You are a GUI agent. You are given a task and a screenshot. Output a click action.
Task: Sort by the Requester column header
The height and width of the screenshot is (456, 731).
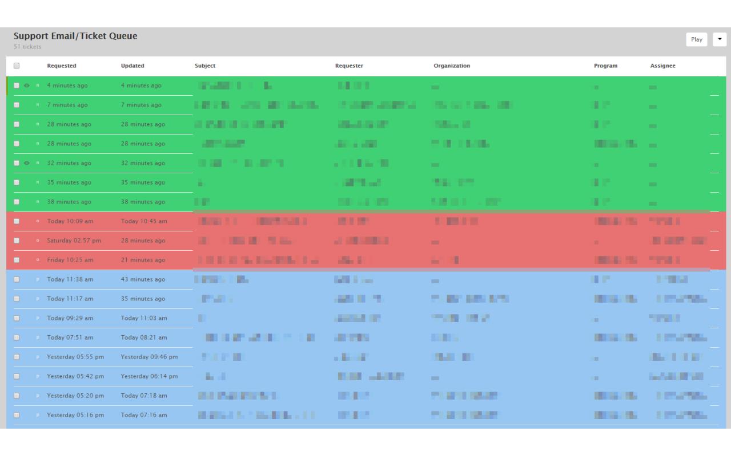click(x=349, y=66)
